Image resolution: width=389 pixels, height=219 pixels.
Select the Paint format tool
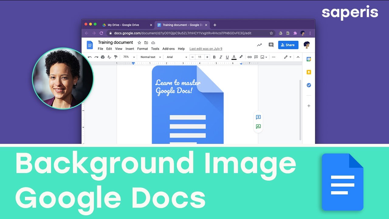tap(115, 57)
